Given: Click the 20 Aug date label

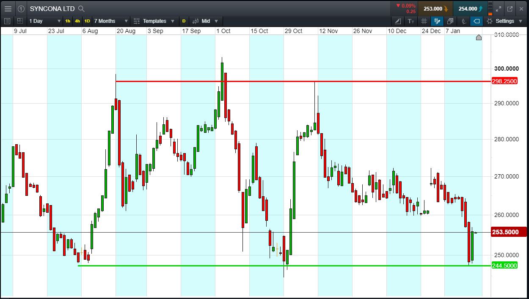Looking at the screenshot, I should point(126,31).
